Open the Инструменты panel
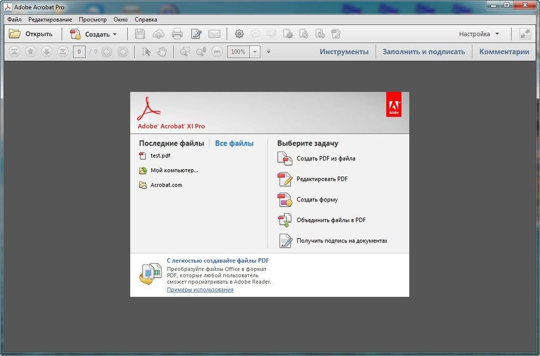 click(344, 52)
